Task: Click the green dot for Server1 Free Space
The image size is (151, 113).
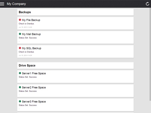Action: 20,73
